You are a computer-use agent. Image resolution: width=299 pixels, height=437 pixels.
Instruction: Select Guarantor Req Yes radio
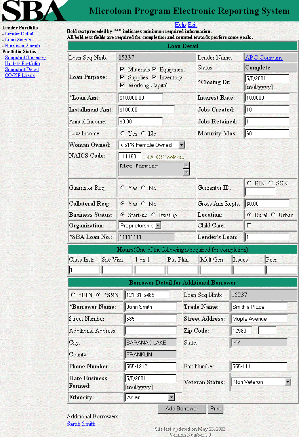(x=122, y=188)
